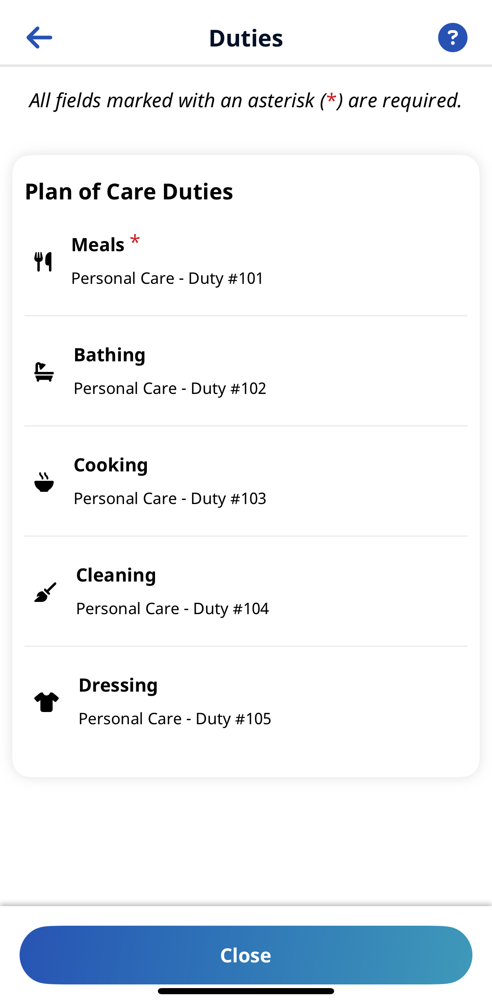Click the Personal Care - Duty #104 text
Image resolution: width=492 pixels, height=1004 pixels.
(172, 609)
